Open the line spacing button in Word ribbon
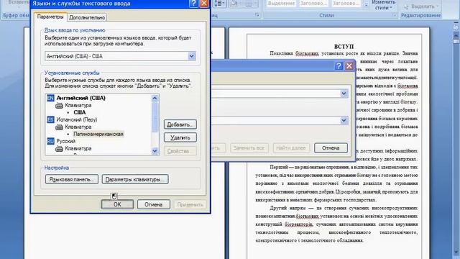The image size is (460, 259). point(219,4)
